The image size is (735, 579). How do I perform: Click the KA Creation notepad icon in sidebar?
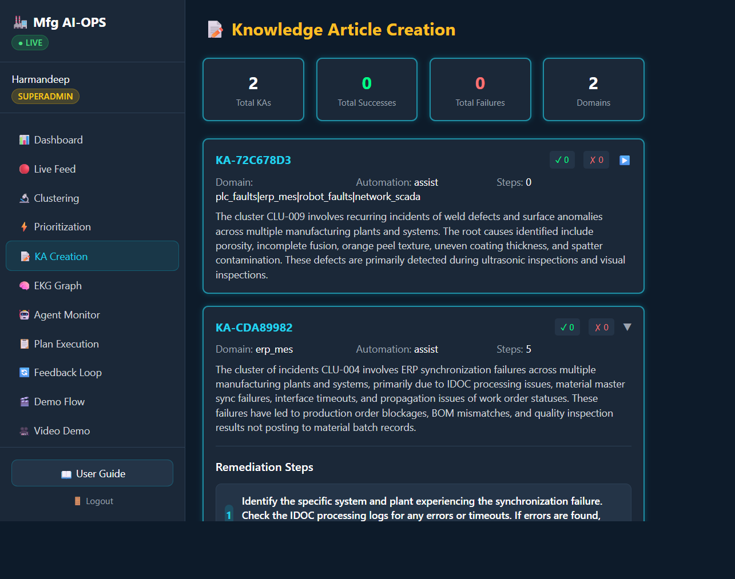click(x=25, y=257)
